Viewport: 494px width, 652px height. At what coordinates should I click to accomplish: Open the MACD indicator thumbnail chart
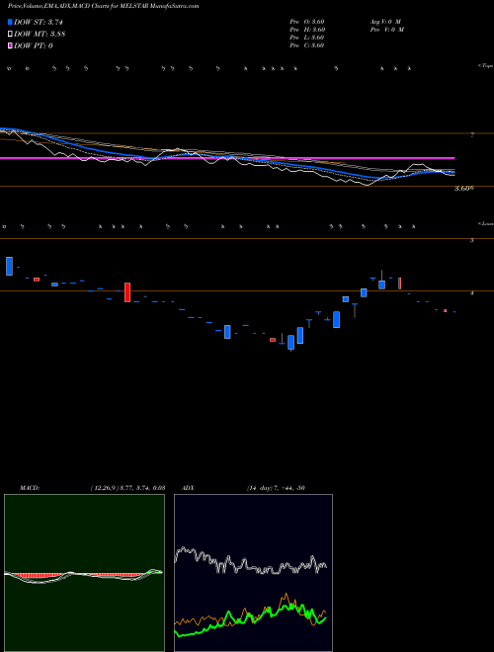(x=84, y=573)
